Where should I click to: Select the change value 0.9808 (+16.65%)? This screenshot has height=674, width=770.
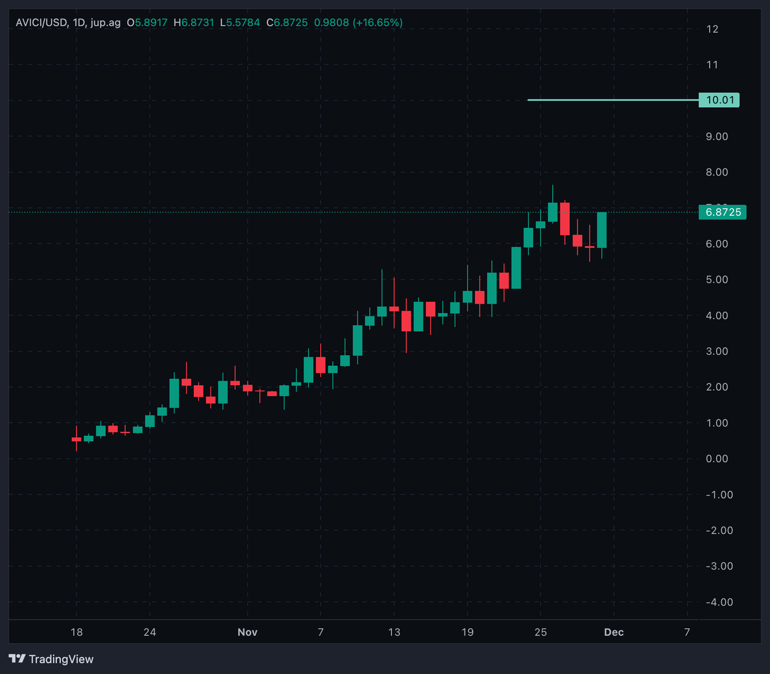point(358,22)
